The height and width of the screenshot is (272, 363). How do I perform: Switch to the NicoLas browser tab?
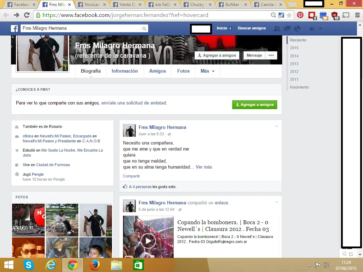[x=92, y=4]
